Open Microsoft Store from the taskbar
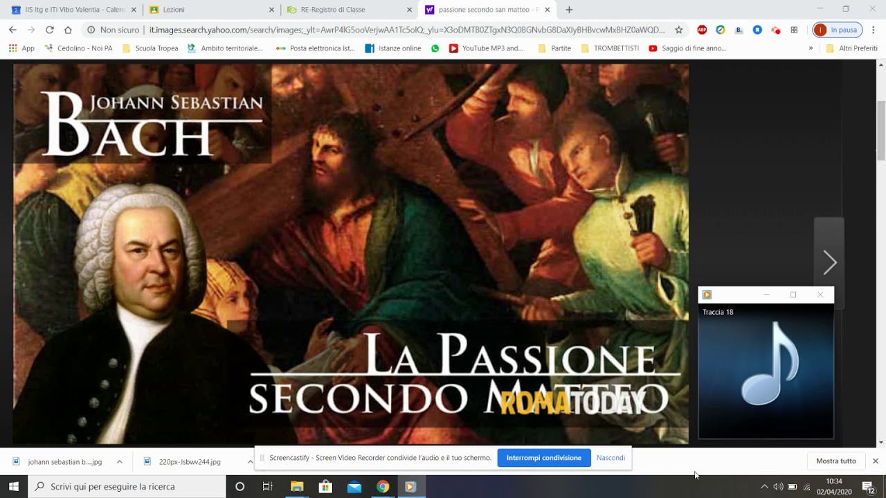 pos(325,486)
